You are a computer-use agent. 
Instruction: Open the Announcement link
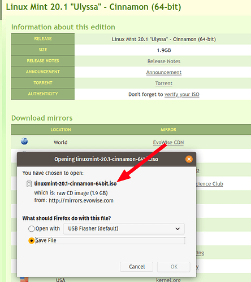[x=164, y=72]
